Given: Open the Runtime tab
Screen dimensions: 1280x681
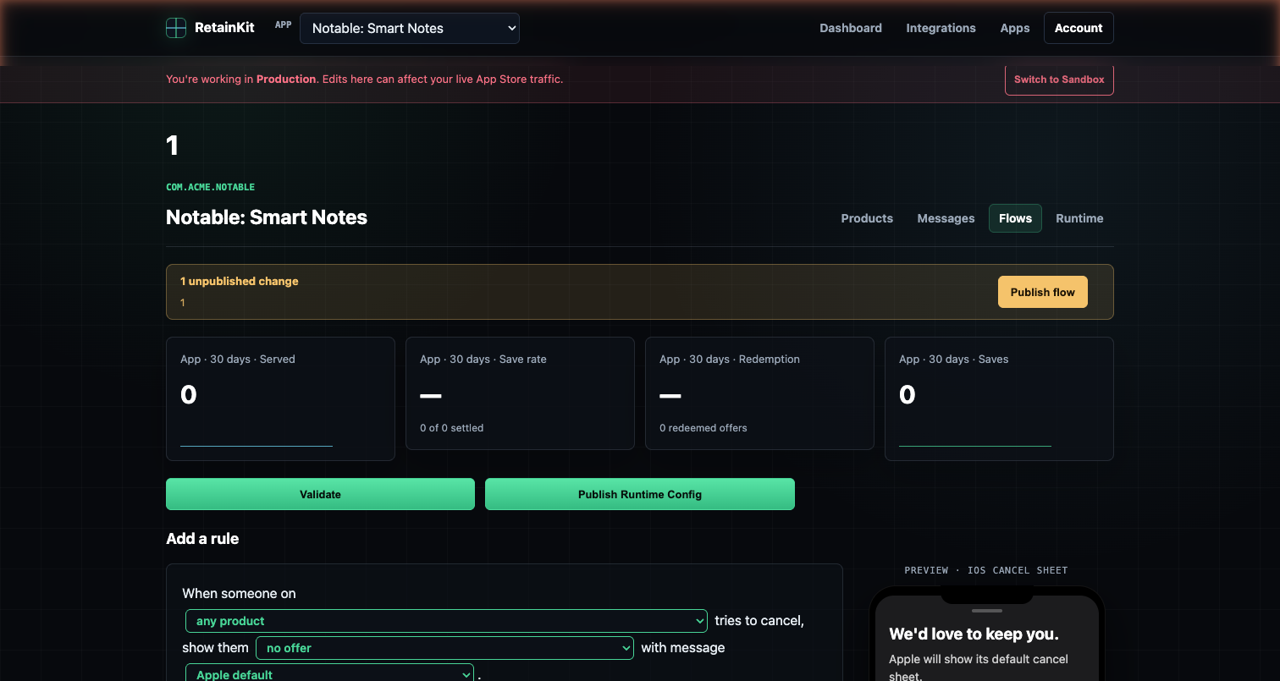Looking at the screenshot, I should click(1079, 218).
